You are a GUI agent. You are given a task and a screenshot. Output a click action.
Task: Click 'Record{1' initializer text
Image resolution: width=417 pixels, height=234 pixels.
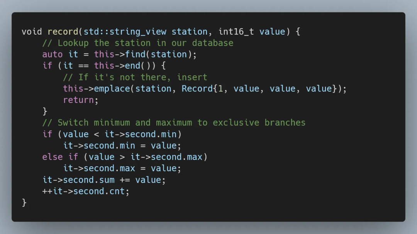(202, 88)
